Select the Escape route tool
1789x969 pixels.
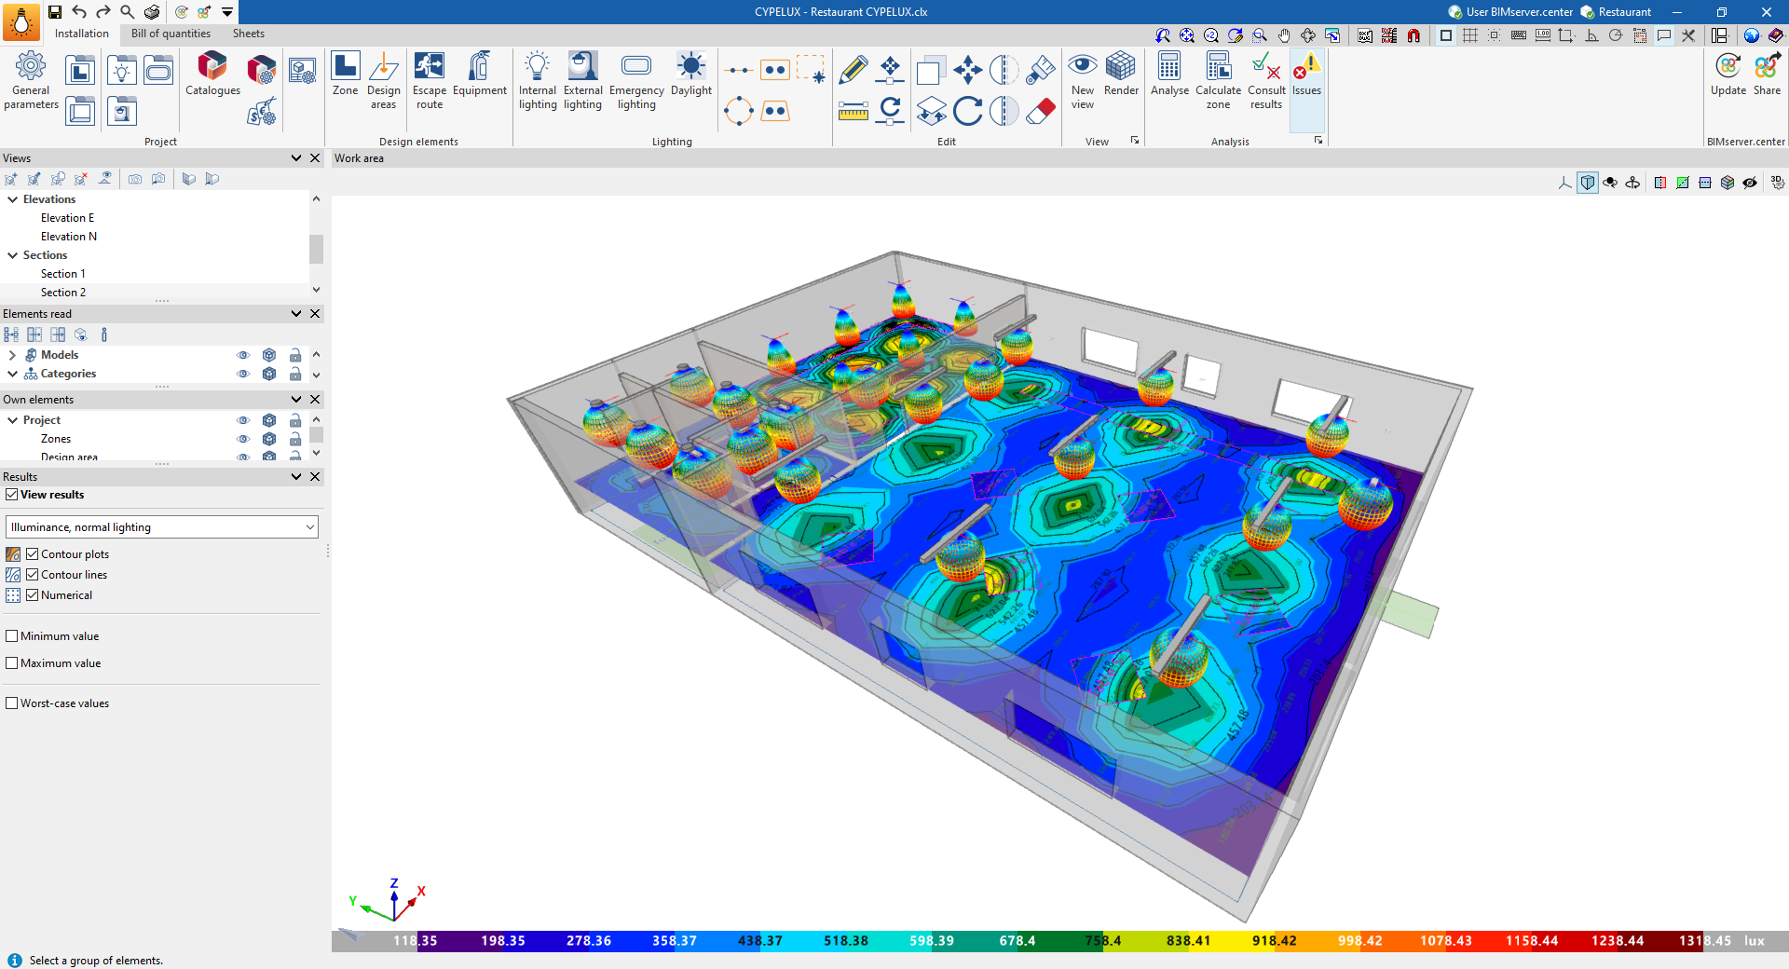430,80
